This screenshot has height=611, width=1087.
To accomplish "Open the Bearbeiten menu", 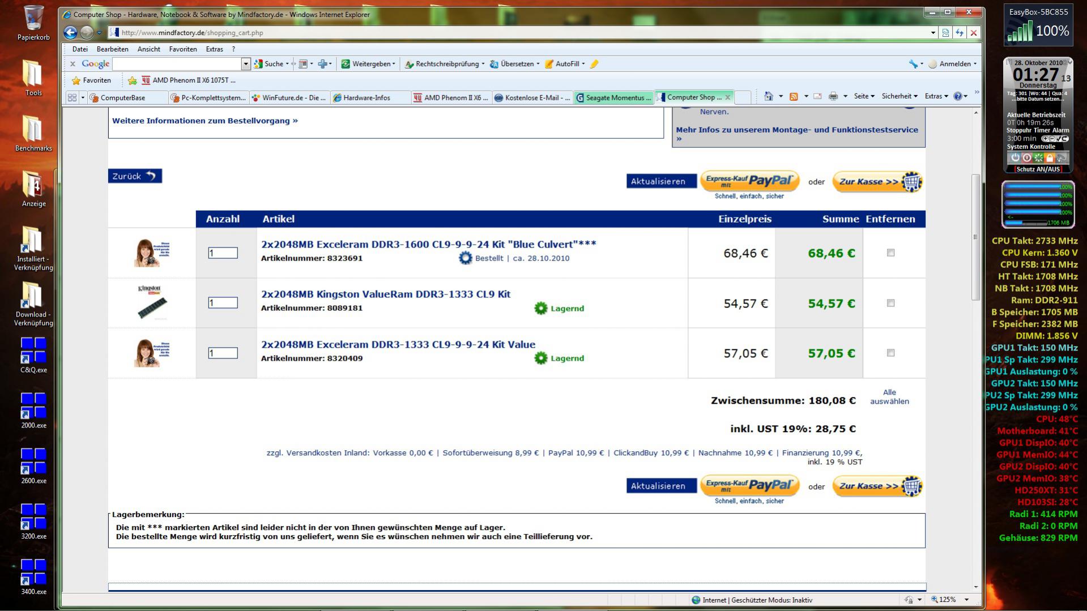I will coord(112,49).
